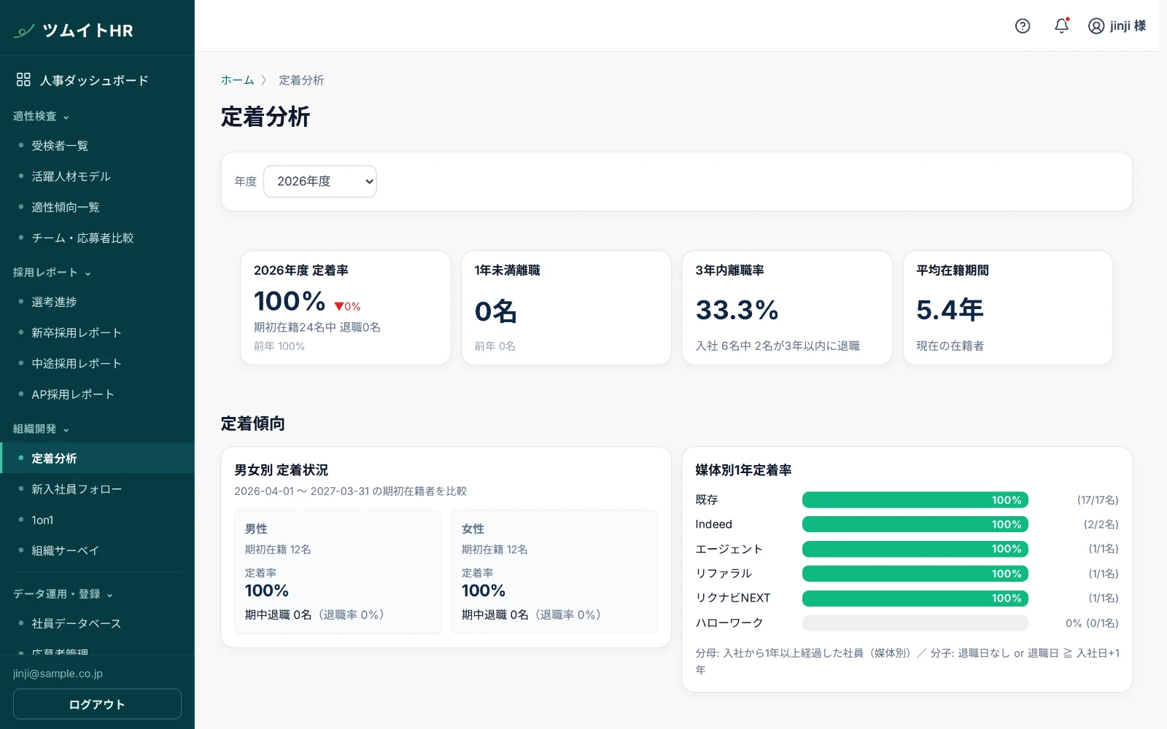Viewport: 1167px width, 729px height.
Task: Collapse the 適性検査 sidebar section
Action: point(42,117)
